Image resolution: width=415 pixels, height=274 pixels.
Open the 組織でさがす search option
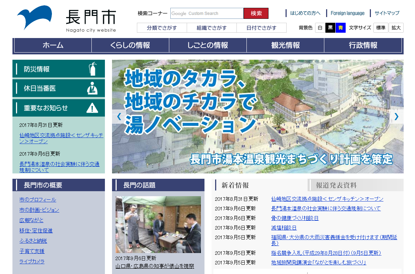pyautogui.click(x=212, y=28)
